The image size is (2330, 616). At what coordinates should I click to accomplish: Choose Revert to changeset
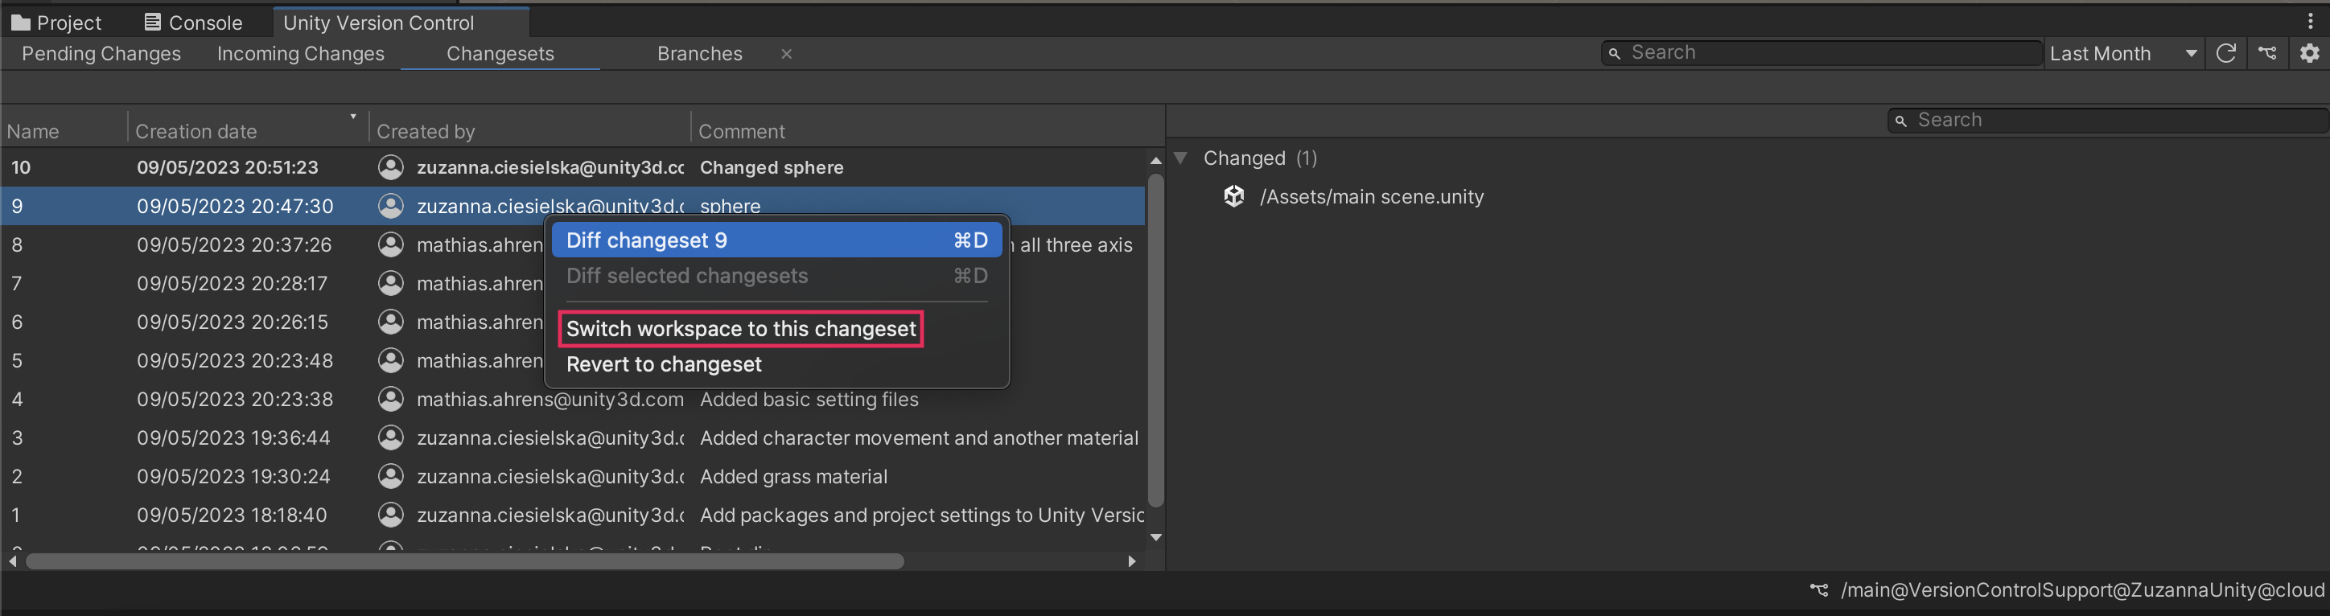tap(664, 364)
